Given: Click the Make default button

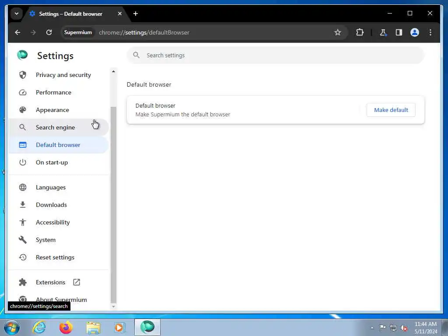Looking at the screenshot, I should [x=391, y=110].
